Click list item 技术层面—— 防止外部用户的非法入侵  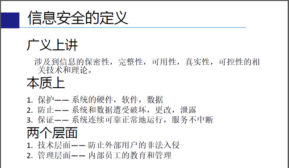103,145
